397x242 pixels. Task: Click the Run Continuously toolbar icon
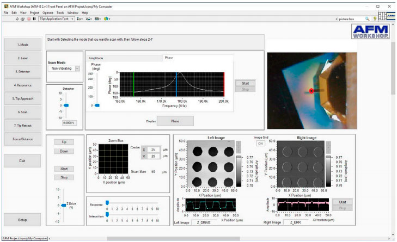[22, 18]
